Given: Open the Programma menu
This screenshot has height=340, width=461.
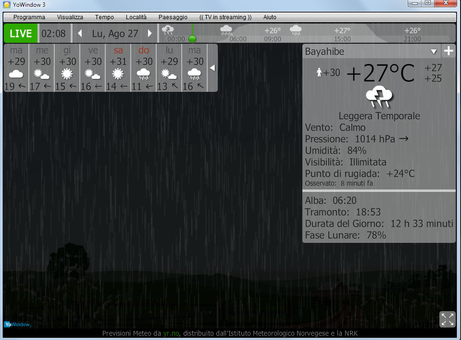Looking at the screenshot, I should (x=29, y=17).
